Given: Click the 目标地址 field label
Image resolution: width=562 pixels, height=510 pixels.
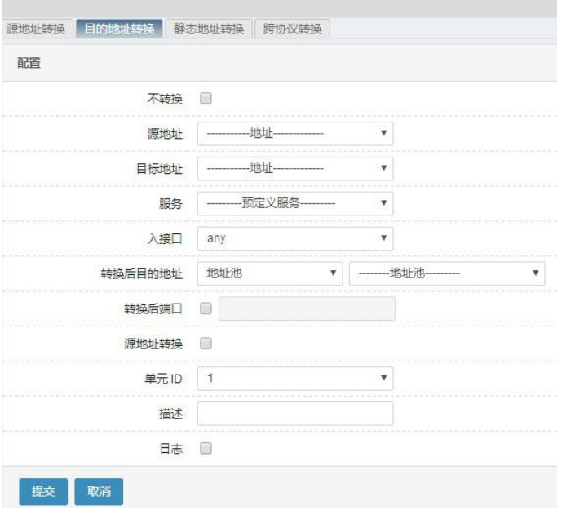Looking at the screenshot, I should pos(160,169).
